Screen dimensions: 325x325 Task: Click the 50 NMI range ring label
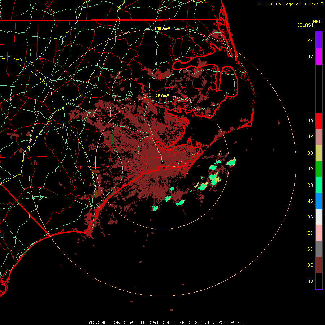(162, 95)
